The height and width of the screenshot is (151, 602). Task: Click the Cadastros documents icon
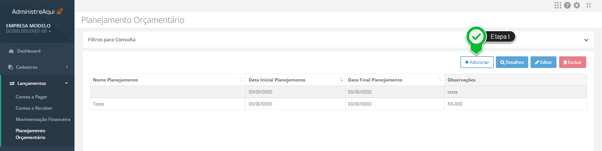pos(11,67)
